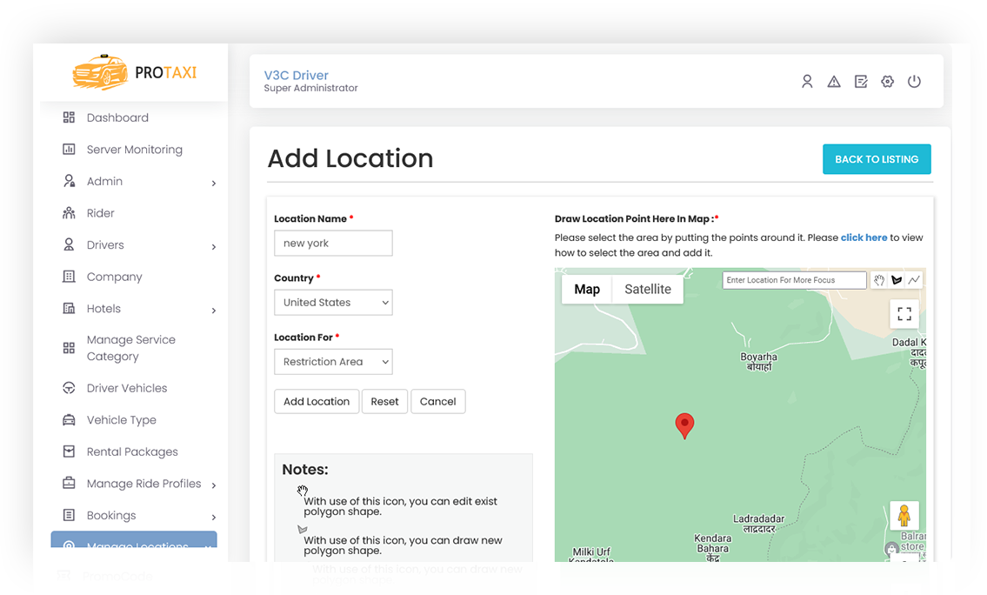The height and width of the screenshot is (595, 987).
Task: Follow the 'click here' help link
Action: [864, 237]
